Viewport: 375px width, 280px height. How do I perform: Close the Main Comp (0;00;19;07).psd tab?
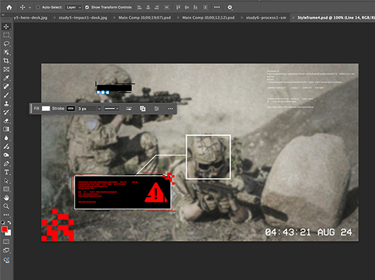pyautogui.click(x=114, y=17)
